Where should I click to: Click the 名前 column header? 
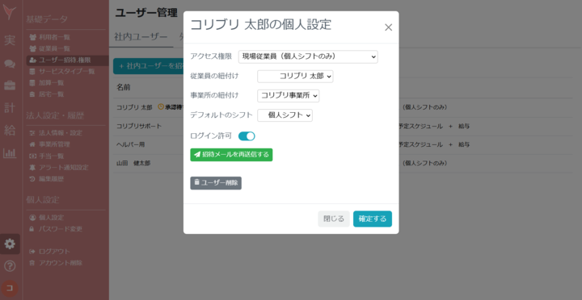coord(123,88)
